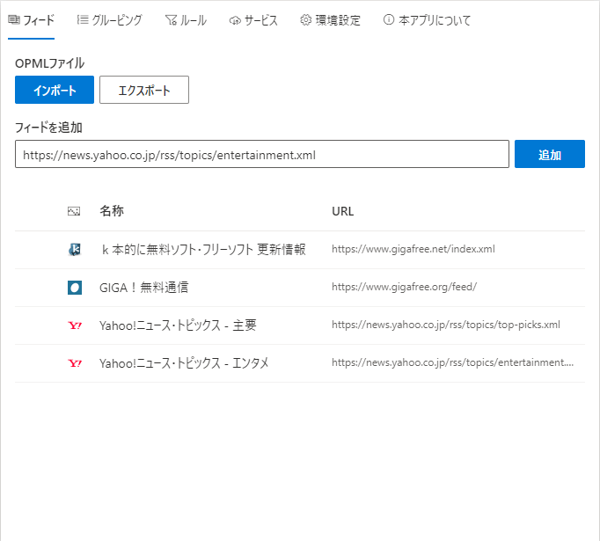Select feed ｋ本的に無料ソフト・フリーソフト 更新情報
600x541 pixels.
[x=203, y=250]
